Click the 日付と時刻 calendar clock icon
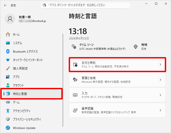 pos(75,65)
